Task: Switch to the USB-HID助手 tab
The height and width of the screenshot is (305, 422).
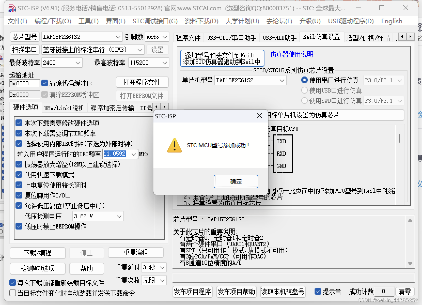Action: 279,37
